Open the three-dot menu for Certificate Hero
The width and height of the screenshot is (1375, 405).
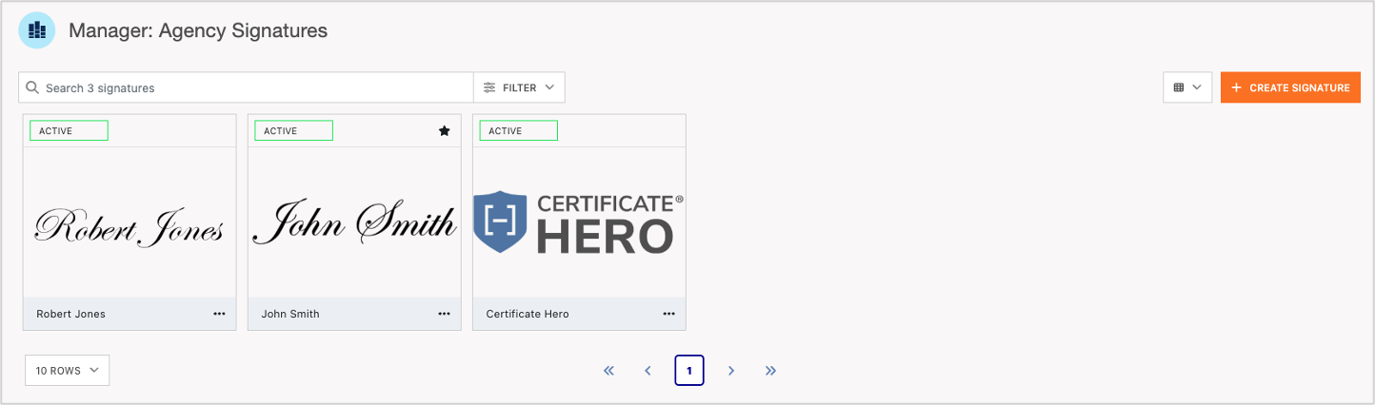668,314
